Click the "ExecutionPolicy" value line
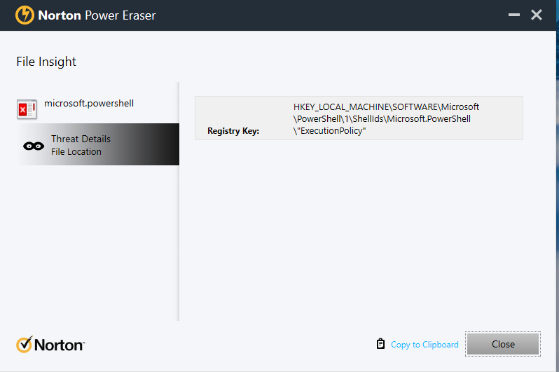The height and width of the screenshot is (372, 559). click(330, 130)
